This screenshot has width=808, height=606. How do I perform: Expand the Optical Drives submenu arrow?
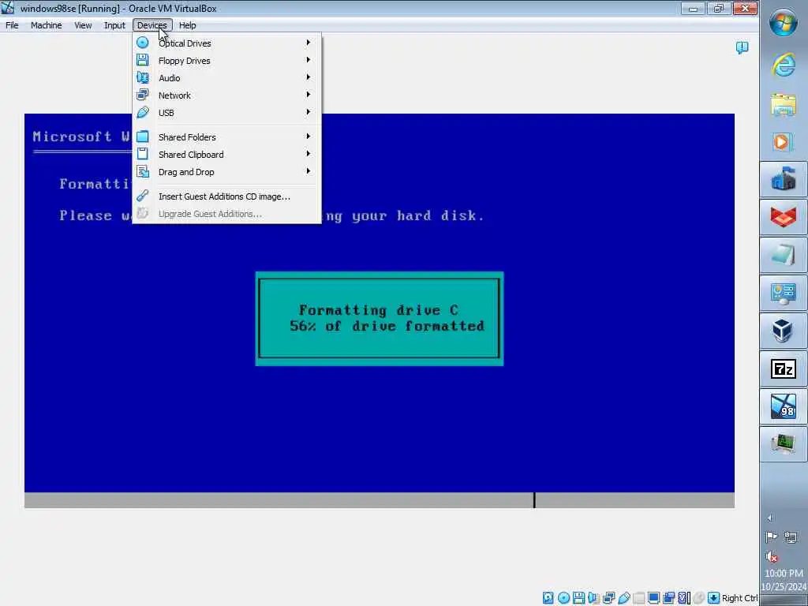(309, 43)
